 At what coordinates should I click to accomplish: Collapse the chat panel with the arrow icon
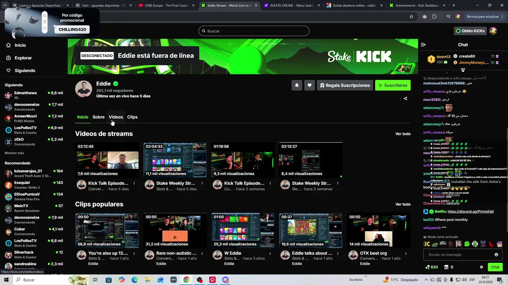(423, 45)
